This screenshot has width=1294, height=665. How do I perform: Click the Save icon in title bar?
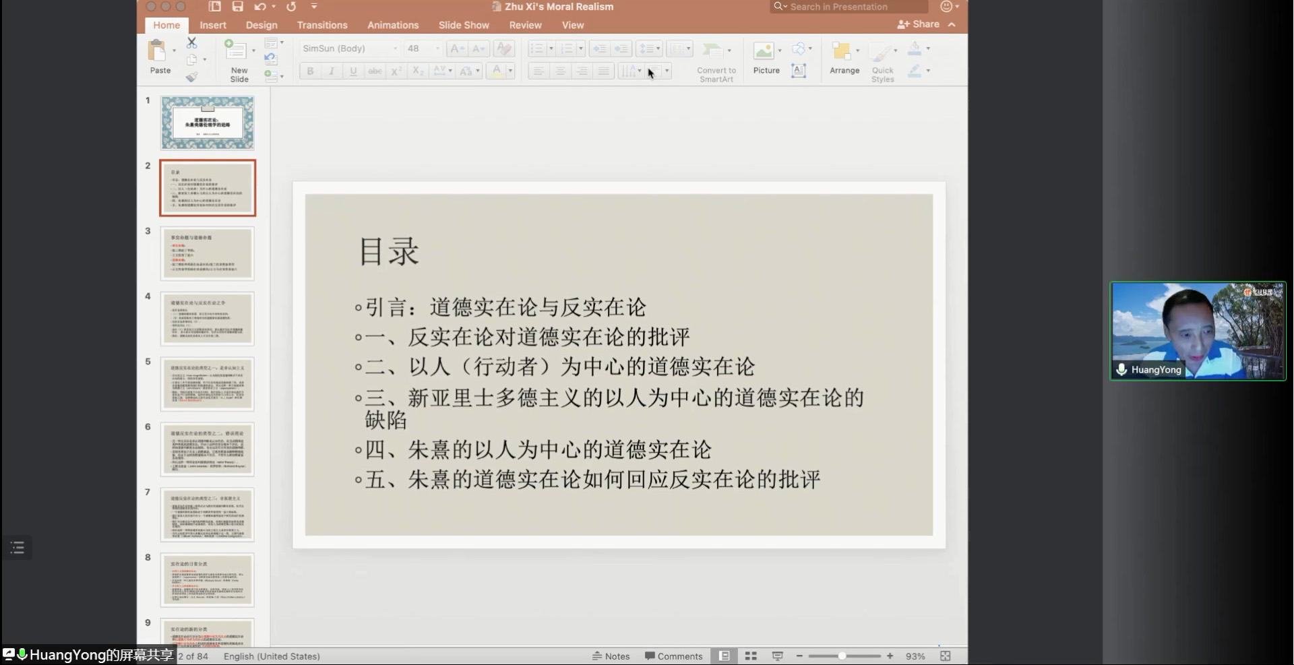237,7
